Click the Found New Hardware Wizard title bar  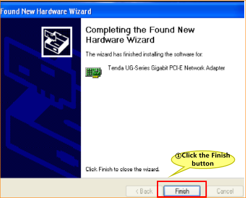pos(123,12)
